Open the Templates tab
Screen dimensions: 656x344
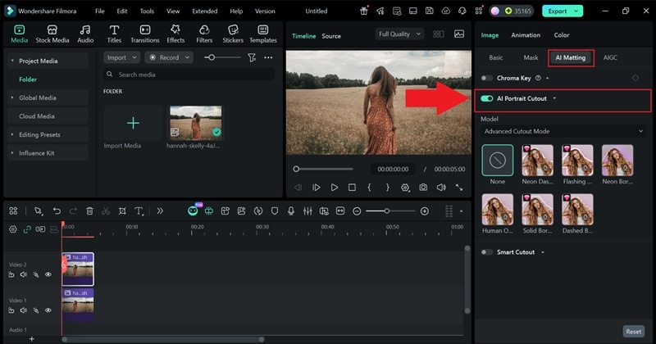tap(262, 34)
